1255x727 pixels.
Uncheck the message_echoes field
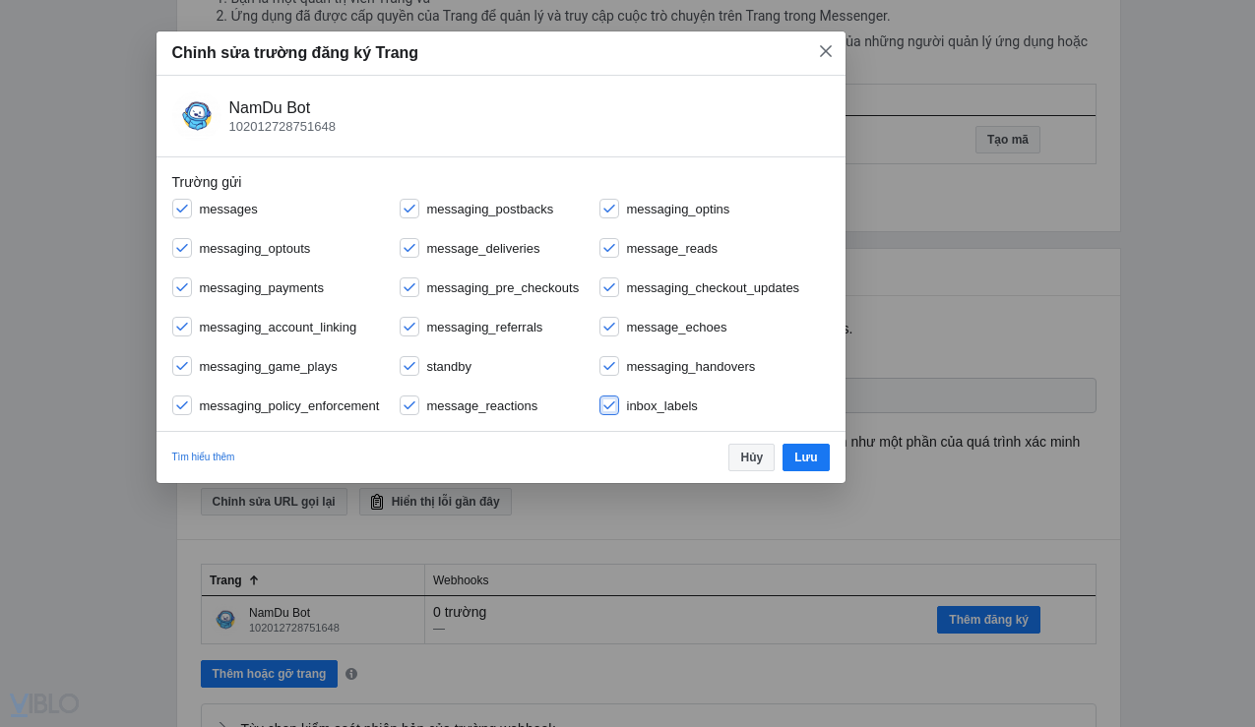pyautogui.click(x=609, y=327)
